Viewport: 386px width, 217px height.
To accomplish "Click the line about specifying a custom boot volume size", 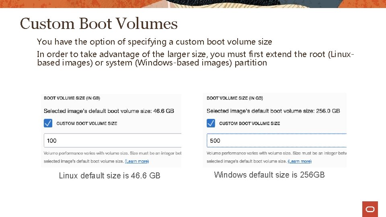I will [154, 42].
